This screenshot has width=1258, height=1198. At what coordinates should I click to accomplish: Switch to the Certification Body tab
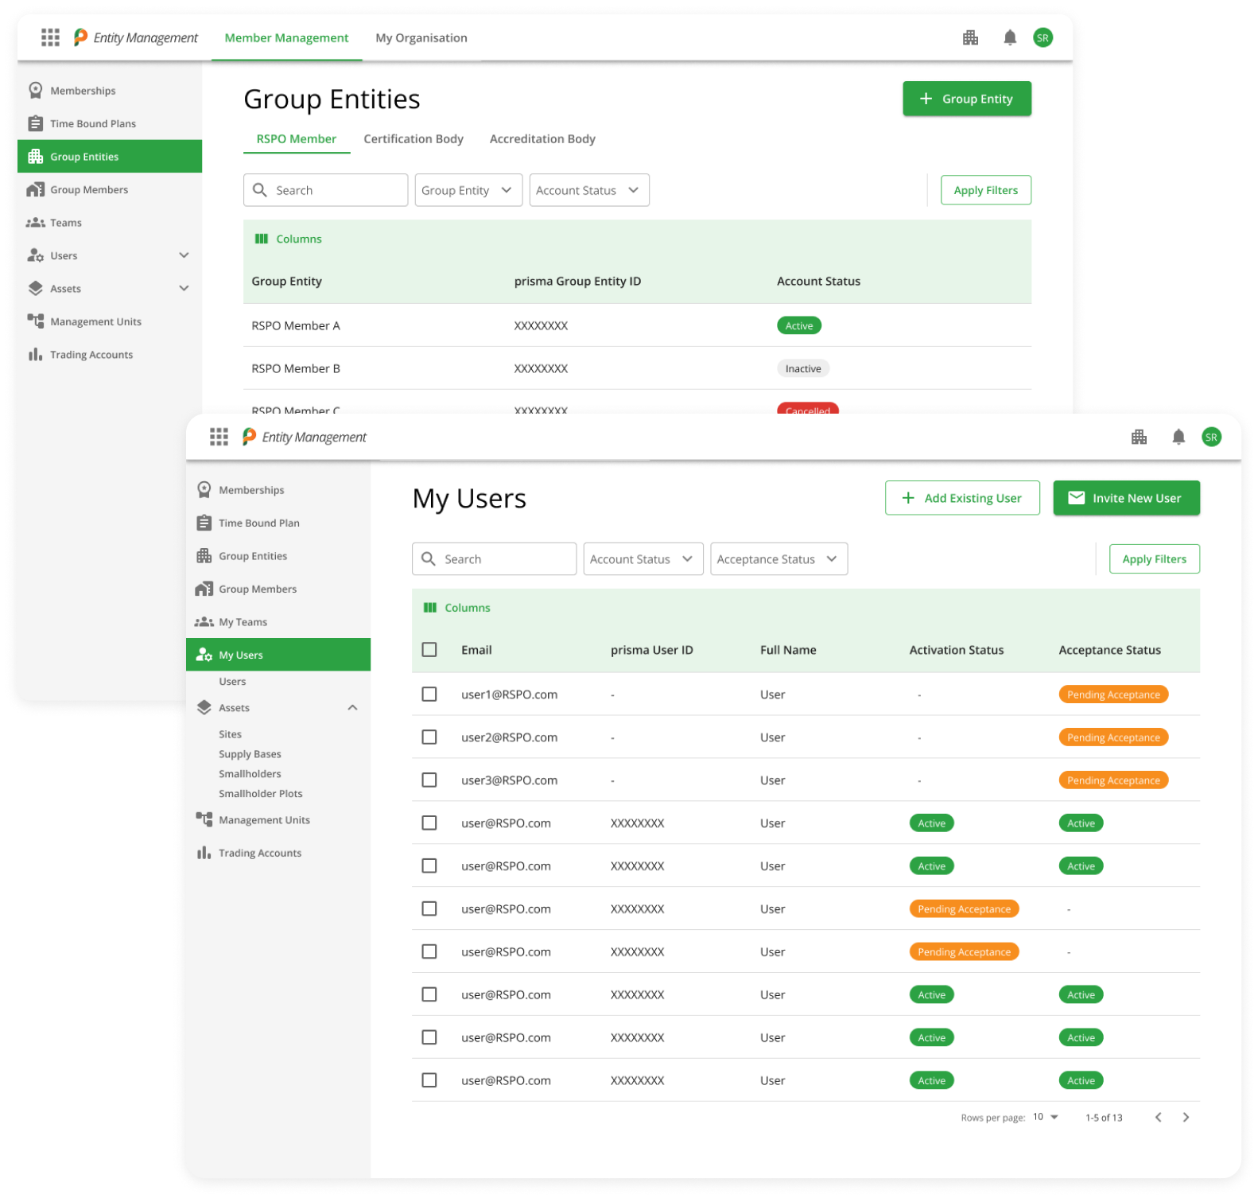413,139
